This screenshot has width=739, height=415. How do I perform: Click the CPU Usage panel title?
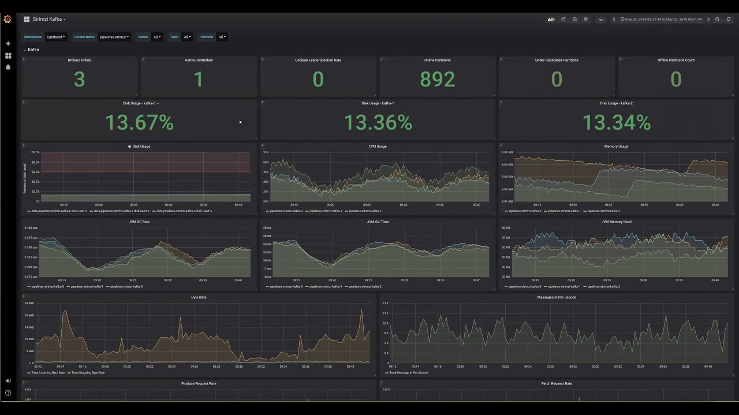coord(378,146)
